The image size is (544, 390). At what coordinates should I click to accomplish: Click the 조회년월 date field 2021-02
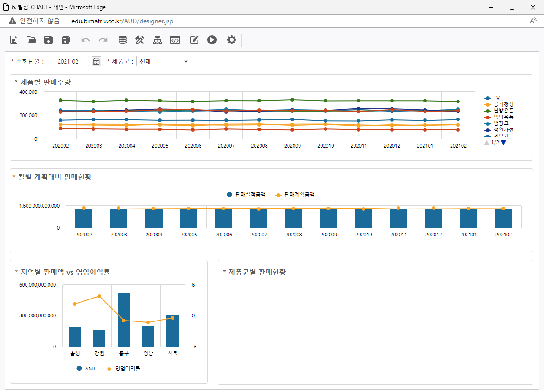coord(68,61)
